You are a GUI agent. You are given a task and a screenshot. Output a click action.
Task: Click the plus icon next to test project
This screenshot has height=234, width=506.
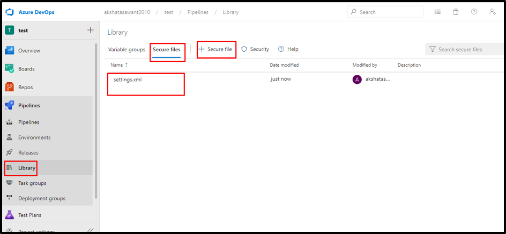click(91, 30)
